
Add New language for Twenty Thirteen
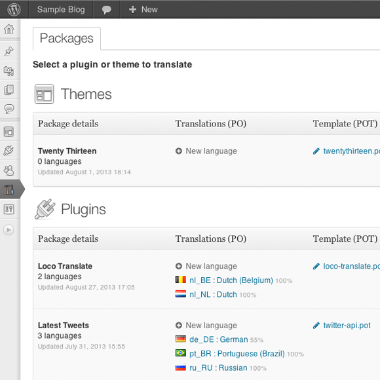(206, 151)
